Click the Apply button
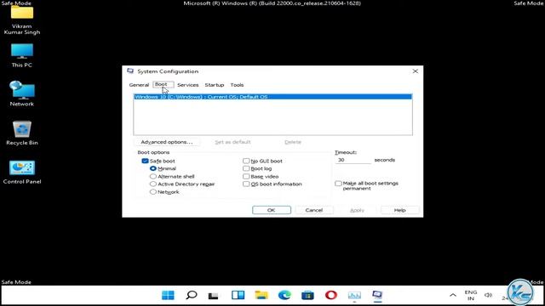Viewport: 545px width, 306px height. pos(358,210)
